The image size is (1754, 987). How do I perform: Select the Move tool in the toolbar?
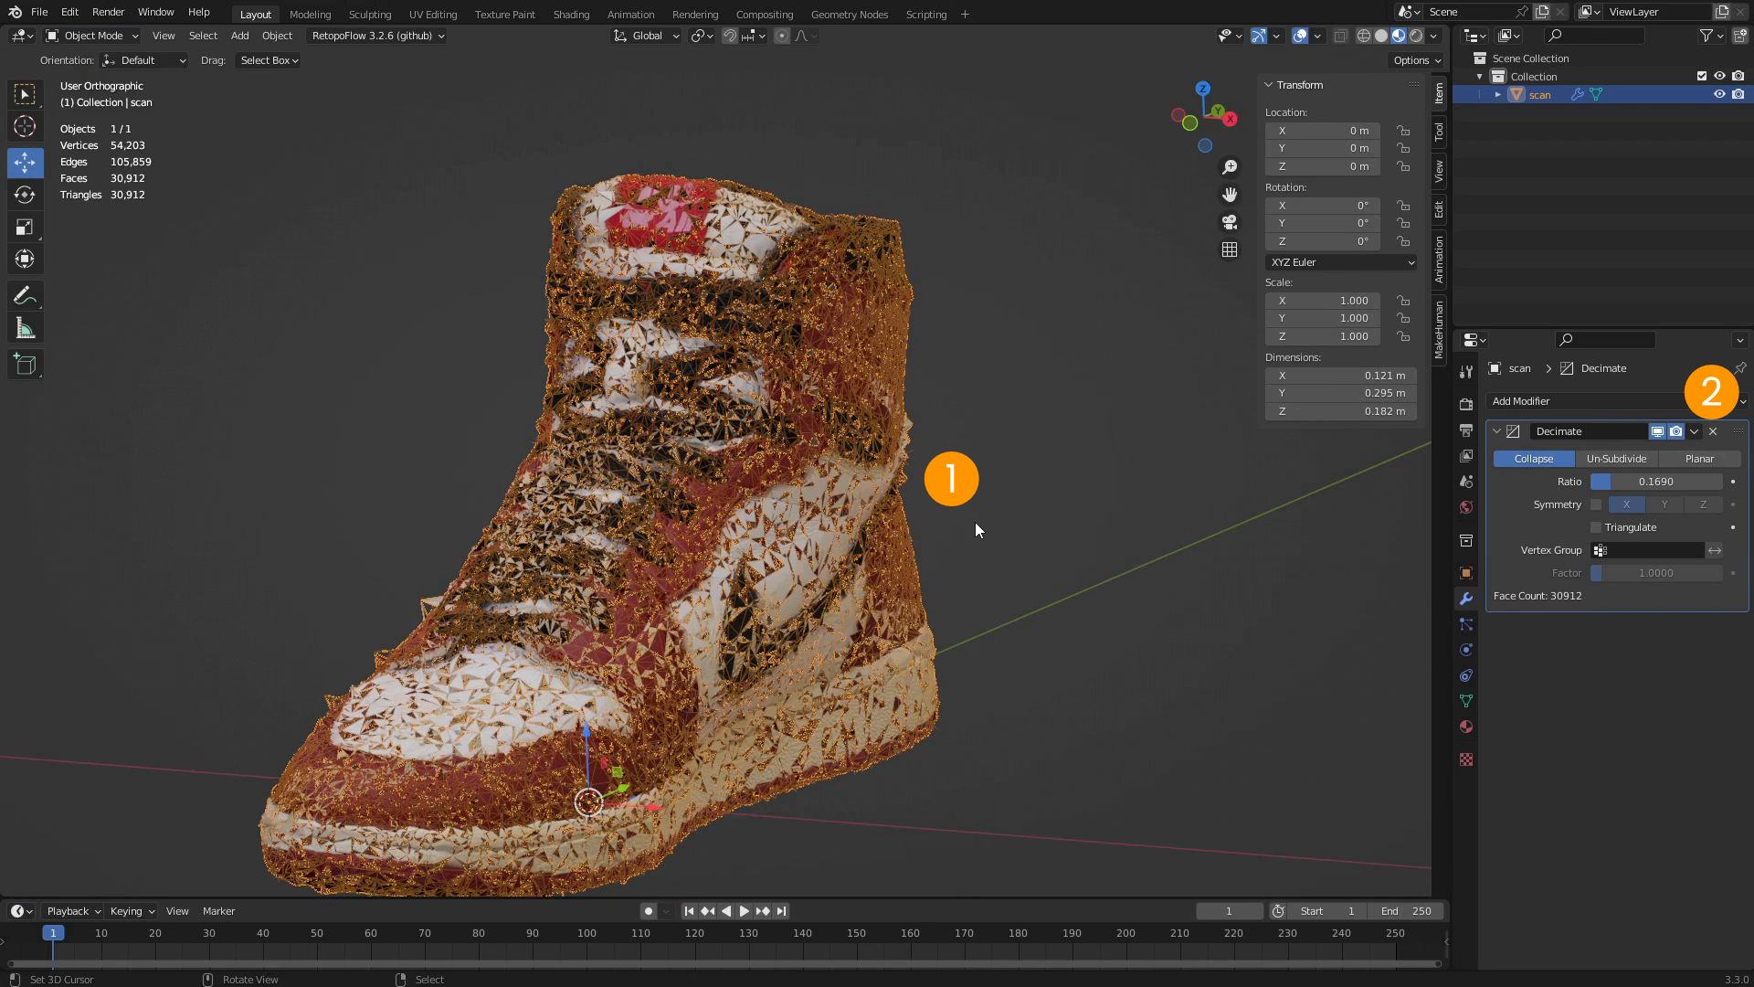(x=25, y=163)
